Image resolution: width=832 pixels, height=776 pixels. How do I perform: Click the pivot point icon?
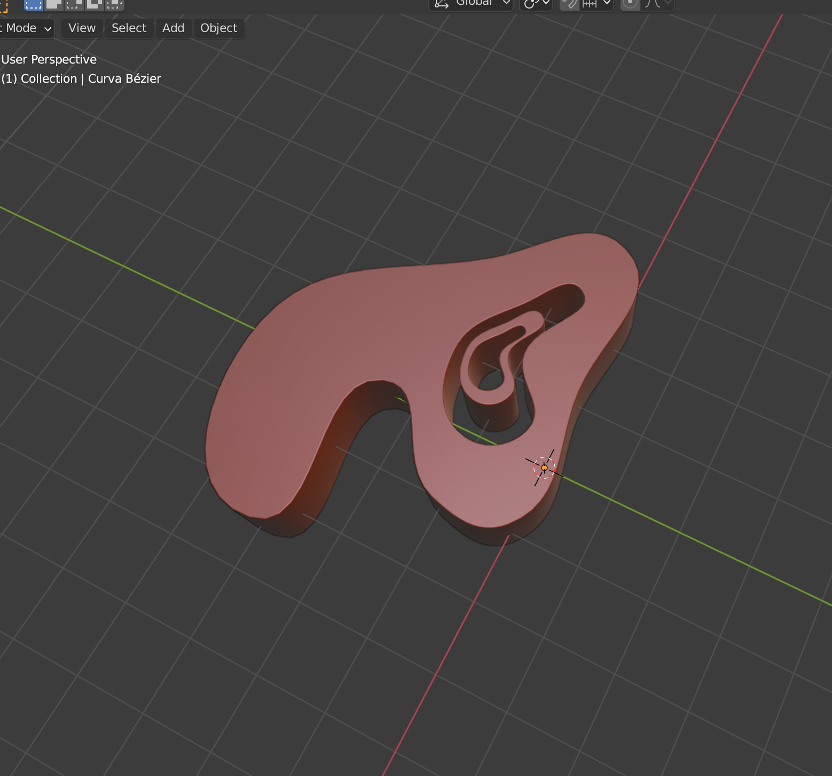point(530,4)
